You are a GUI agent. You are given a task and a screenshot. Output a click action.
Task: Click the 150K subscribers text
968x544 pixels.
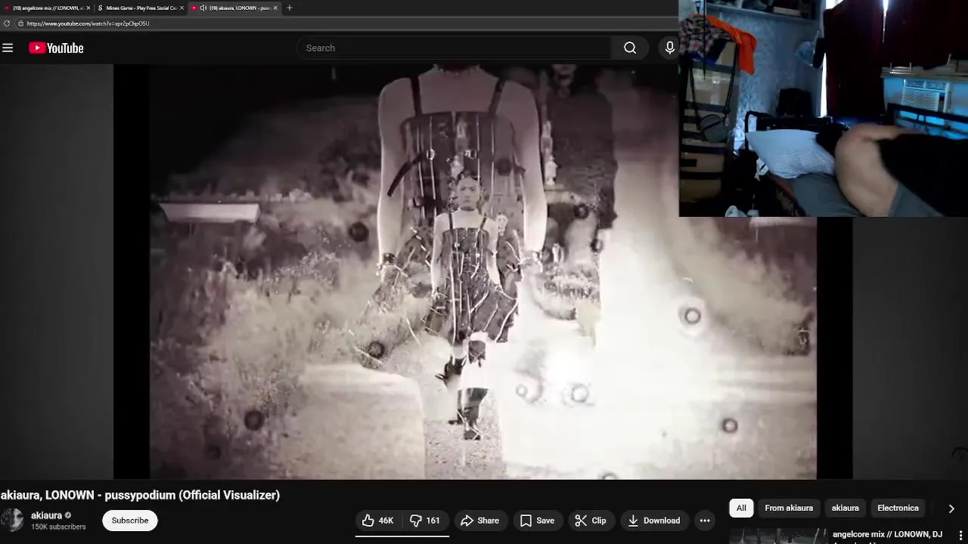[x=58, y=527]
